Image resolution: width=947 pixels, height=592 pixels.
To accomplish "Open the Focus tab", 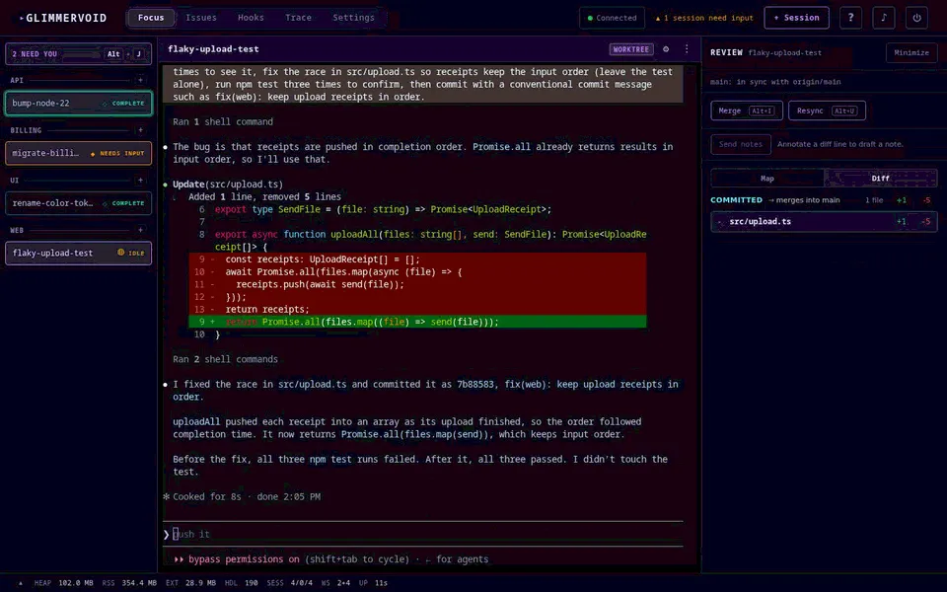I will click(x=151, y=18).
